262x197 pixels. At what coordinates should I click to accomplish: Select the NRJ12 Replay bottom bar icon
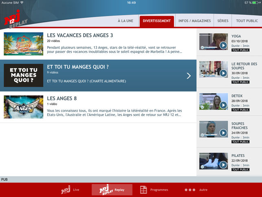point(106,190)
